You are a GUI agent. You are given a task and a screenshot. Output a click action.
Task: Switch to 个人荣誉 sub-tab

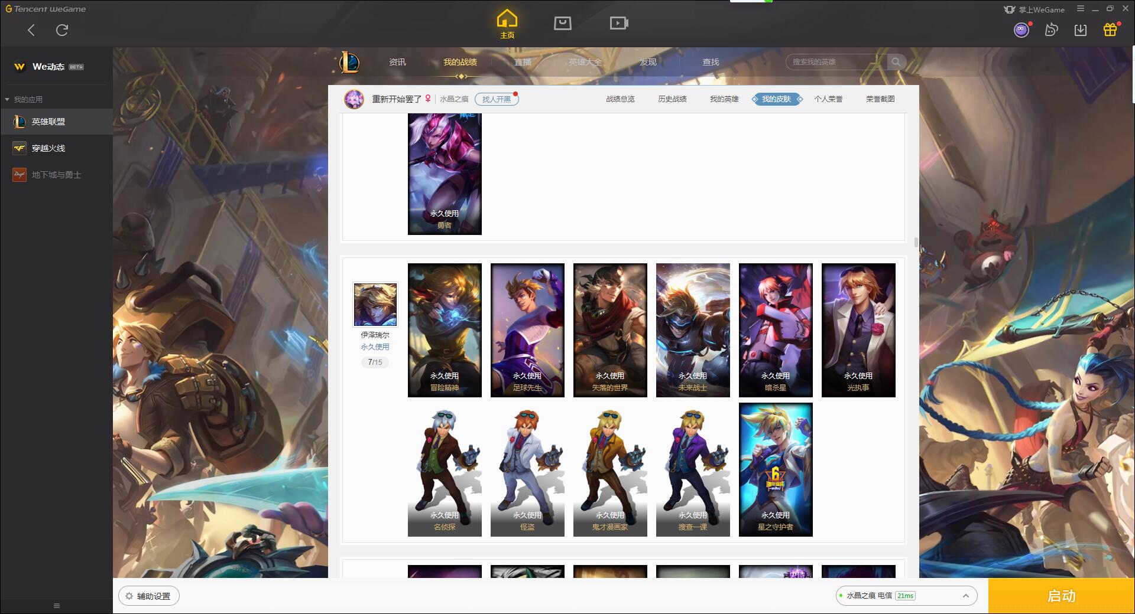828,99
